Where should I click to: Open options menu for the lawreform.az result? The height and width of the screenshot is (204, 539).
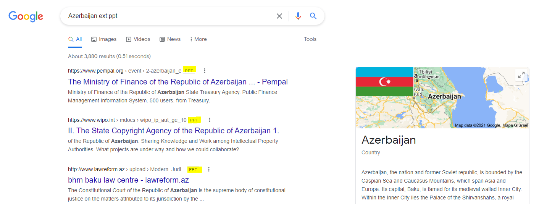[x=209, y=169]
